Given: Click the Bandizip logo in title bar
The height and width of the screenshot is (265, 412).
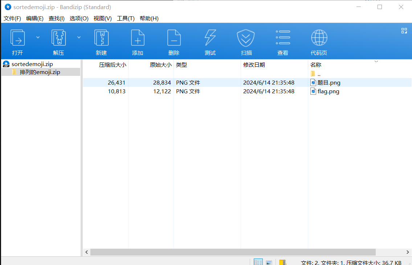Looking at the screenshot, I should pyautogui.click(x=8, y=7).
